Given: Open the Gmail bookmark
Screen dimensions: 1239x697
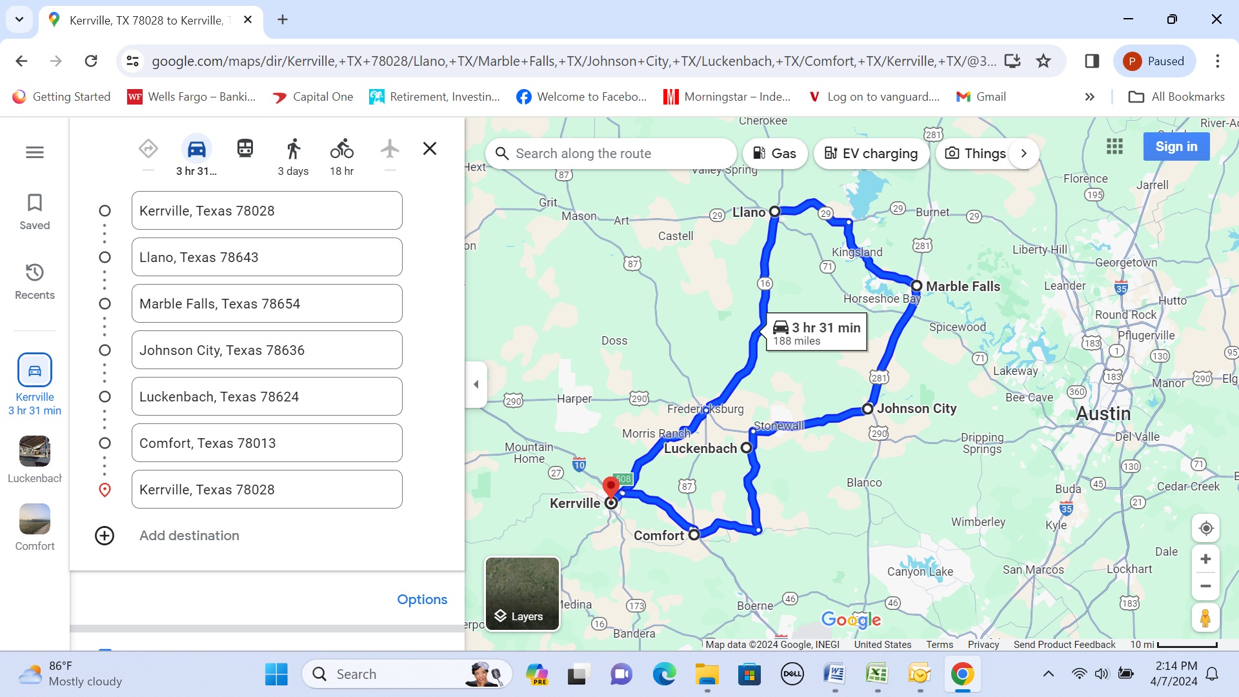Looking at the screenshot, I should (981, 97).
